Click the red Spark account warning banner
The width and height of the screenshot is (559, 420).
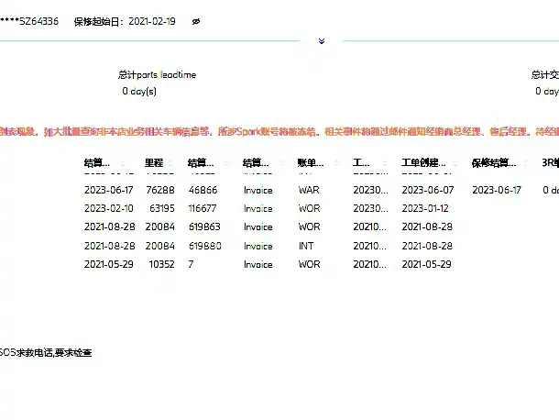(x=279, y=132)
